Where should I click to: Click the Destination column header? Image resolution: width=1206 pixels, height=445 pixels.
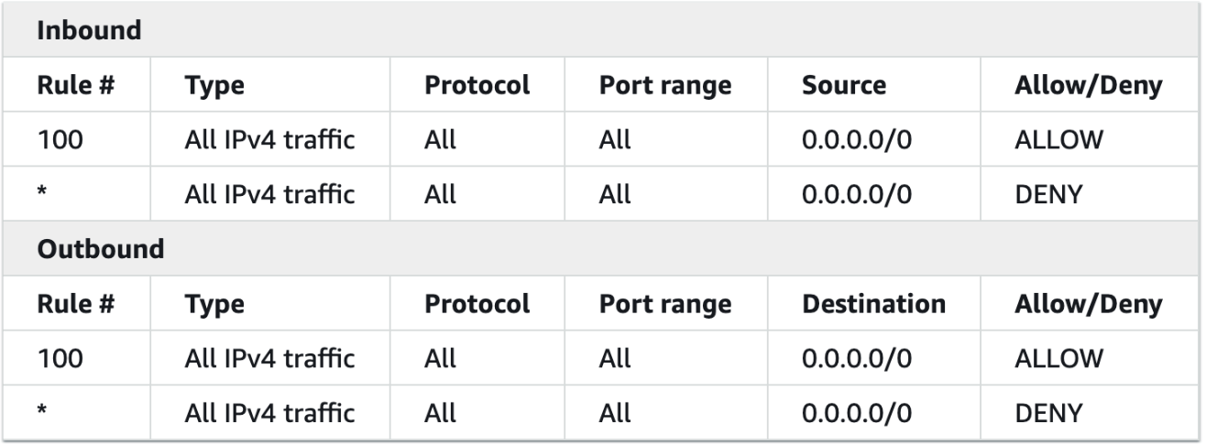pyautogui.click(x=873, y=303)
